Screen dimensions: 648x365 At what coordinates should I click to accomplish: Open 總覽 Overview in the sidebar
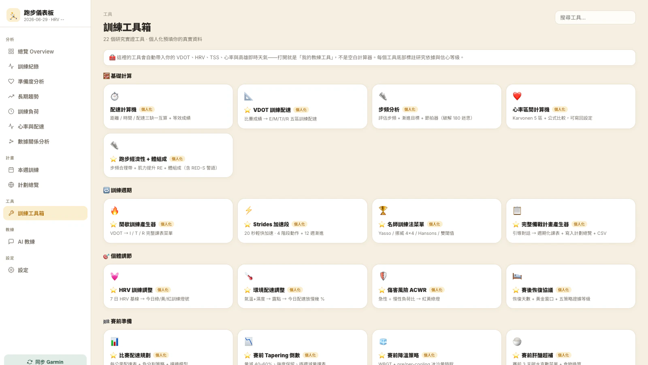45,52
